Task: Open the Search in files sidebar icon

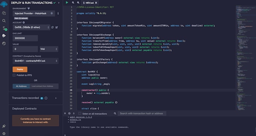Action: click(x=4, y=21)
